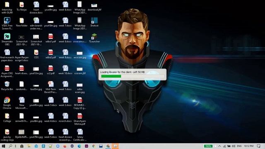
Task: Open taskbar search magnifier
Action: pyautogui.click(x=10, y=146)
